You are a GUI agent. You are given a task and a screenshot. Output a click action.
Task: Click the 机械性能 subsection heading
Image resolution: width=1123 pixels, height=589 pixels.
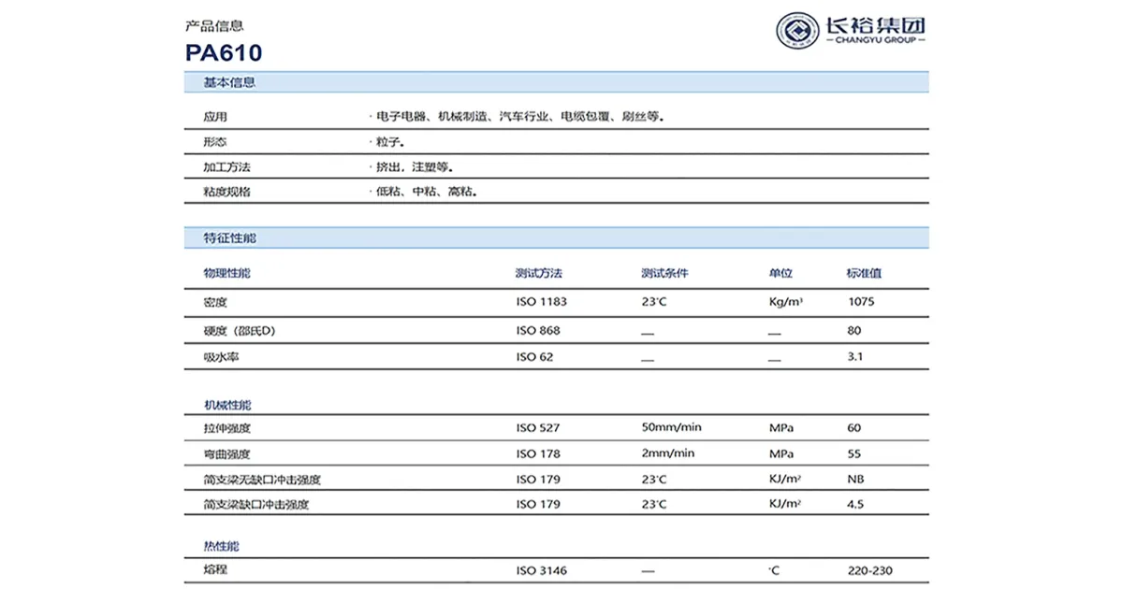tap(227, 406)
